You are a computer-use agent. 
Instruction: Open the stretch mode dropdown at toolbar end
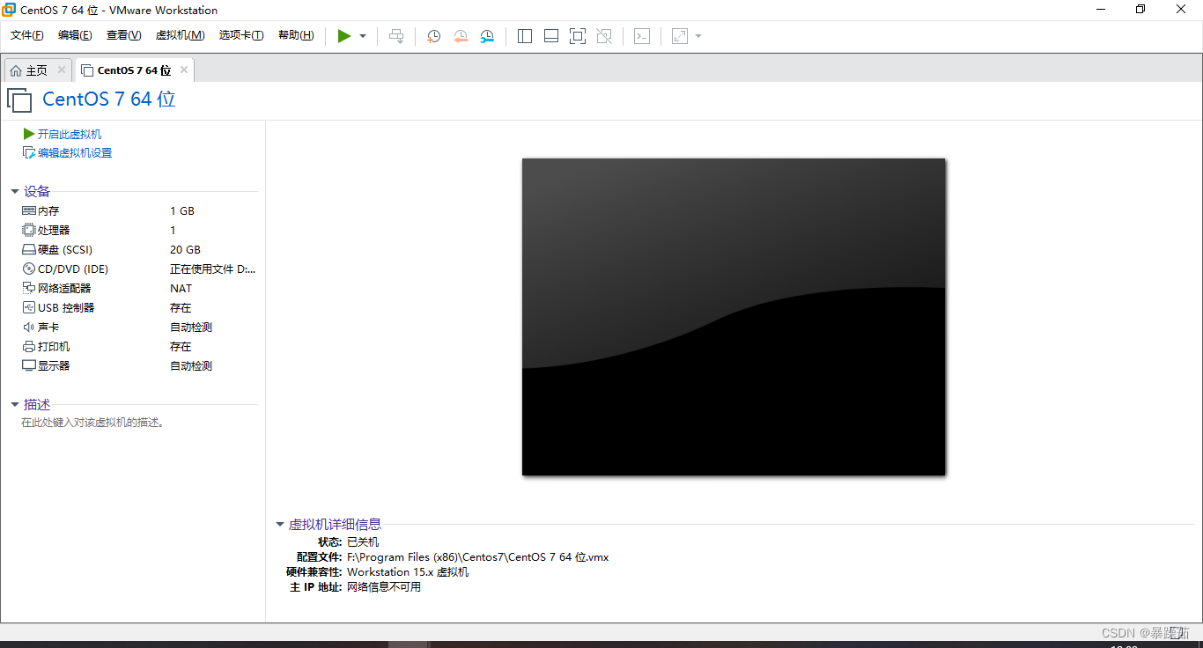click(x=697, y=36)
